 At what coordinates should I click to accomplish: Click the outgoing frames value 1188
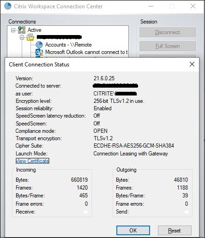(x=182, y=187)
